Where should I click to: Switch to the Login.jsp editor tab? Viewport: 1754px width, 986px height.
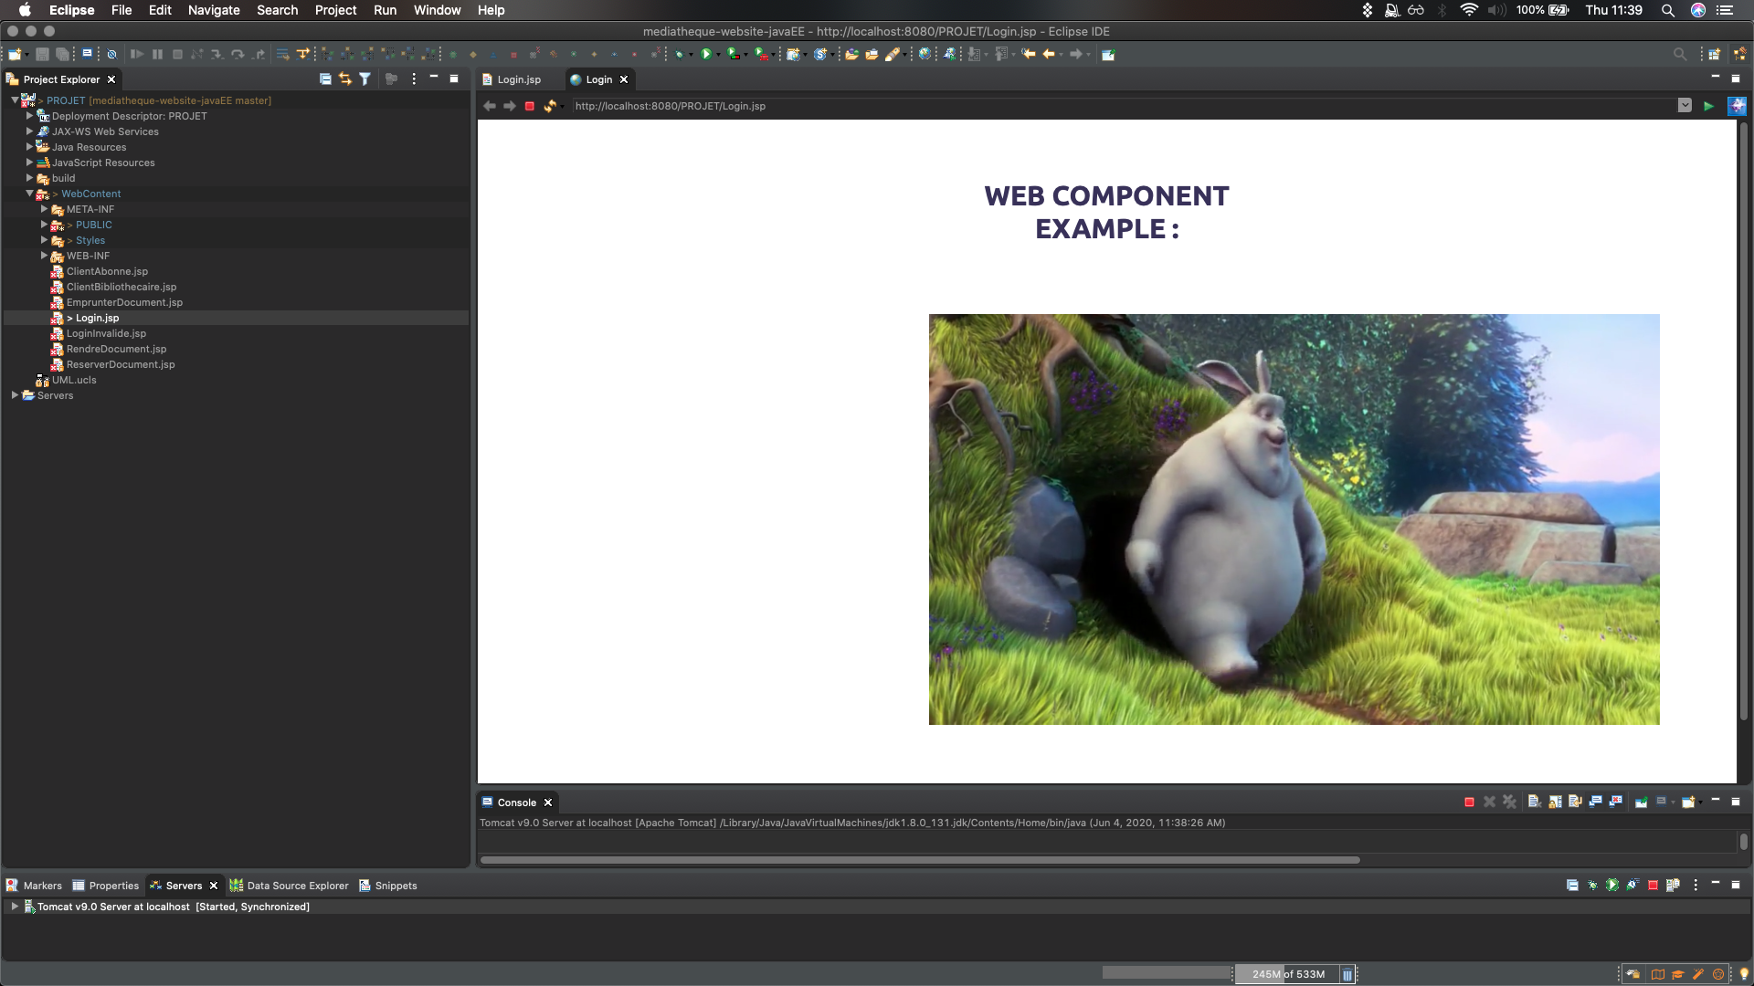(x=518, y=79)
